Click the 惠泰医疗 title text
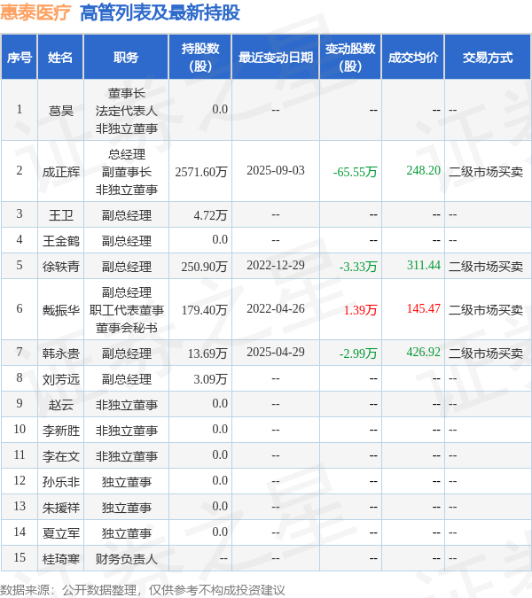The width and height of the screenshot is (532, 598). click(35, 12)
